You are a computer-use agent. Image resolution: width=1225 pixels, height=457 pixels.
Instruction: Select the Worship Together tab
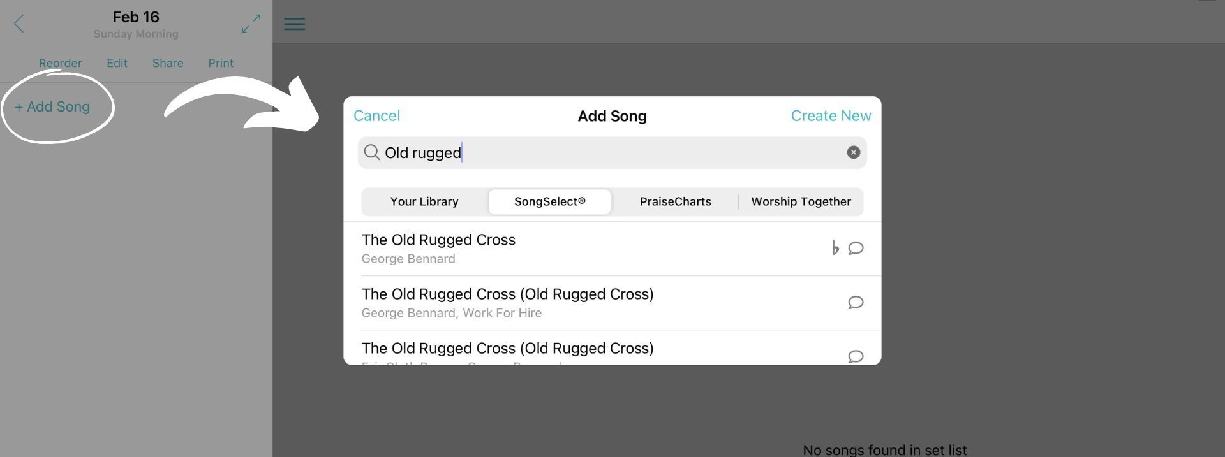coord(801,201)
